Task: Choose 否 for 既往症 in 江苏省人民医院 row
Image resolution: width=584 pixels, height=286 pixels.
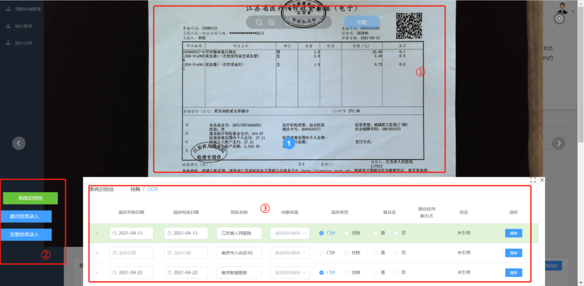Action: (396, 233)
